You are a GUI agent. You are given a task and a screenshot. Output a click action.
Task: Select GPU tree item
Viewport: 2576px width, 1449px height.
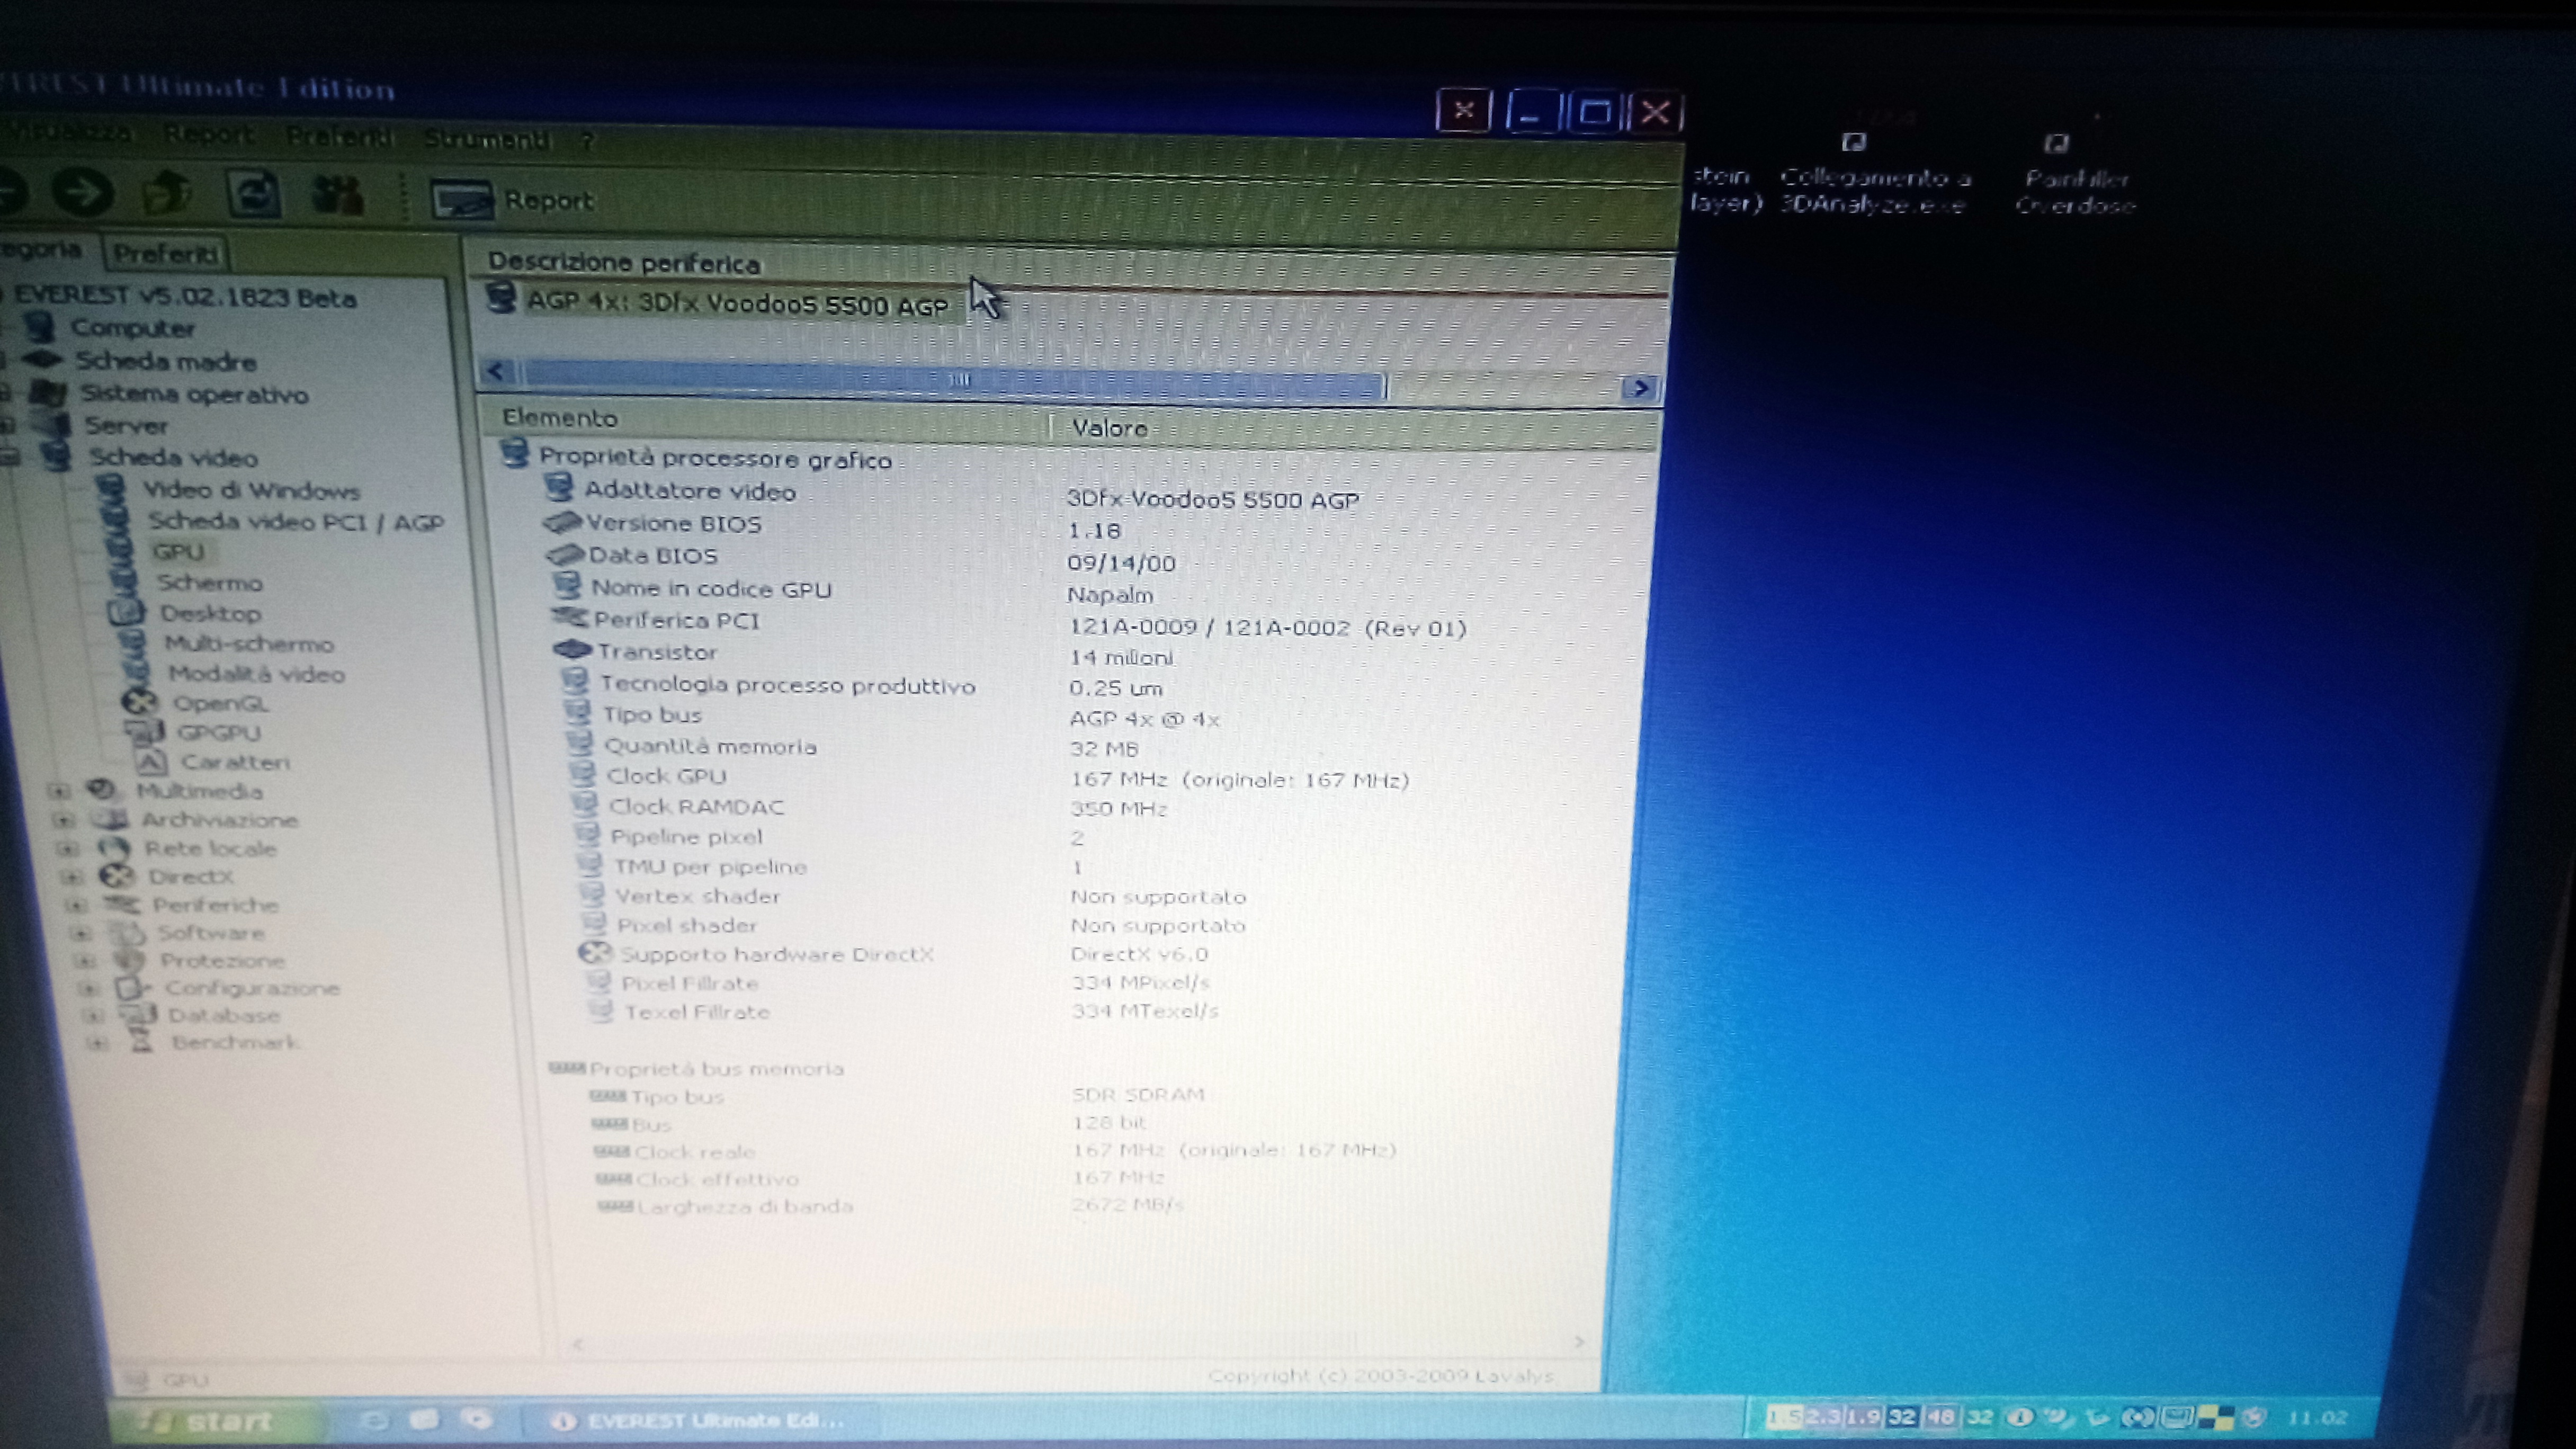pos(179,552)
